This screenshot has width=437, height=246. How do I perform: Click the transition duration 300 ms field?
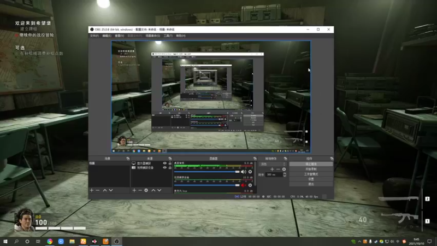(274, 174)
